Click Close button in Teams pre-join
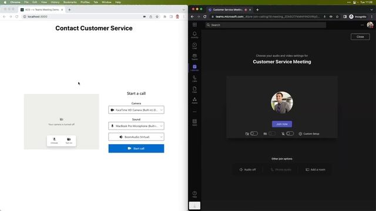This screenshot has width=376, height=211. tap(360, 37)
